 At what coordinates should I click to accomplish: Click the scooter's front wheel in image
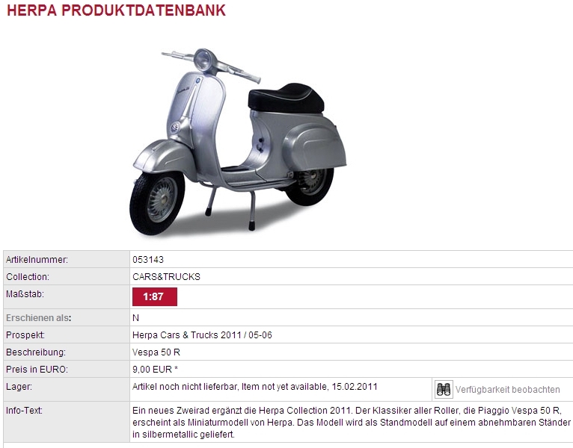pyautogui.click(x=157, y=202)
